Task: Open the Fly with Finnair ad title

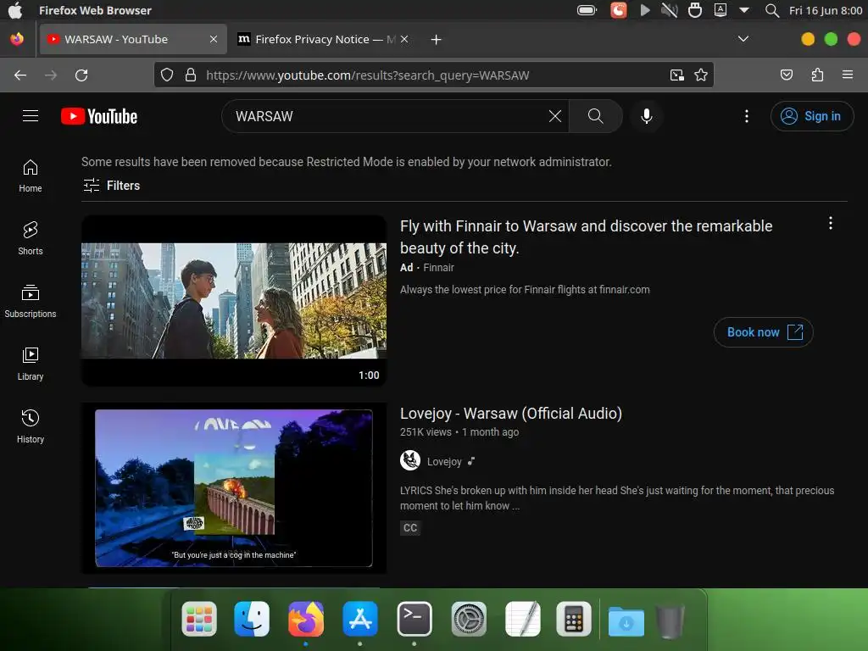Action: [587, 237]
